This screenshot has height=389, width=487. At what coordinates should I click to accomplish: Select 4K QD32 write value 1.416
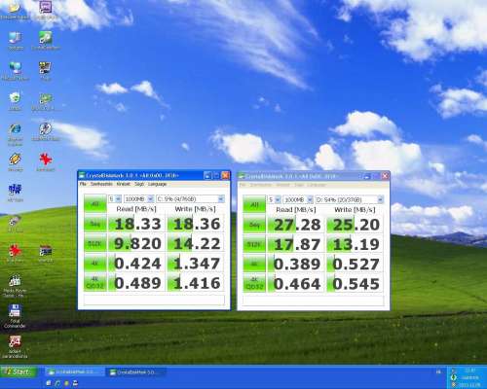click(196, 283)
